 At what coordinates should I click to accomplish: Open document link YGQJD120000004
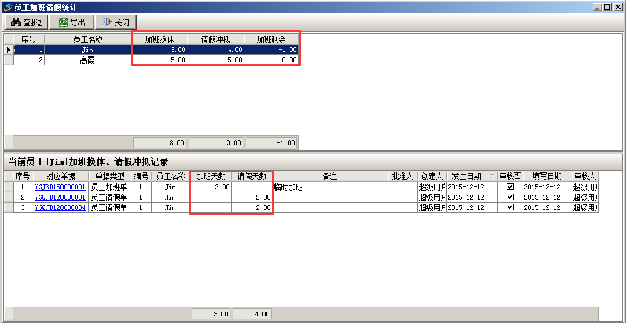(60, 207)
